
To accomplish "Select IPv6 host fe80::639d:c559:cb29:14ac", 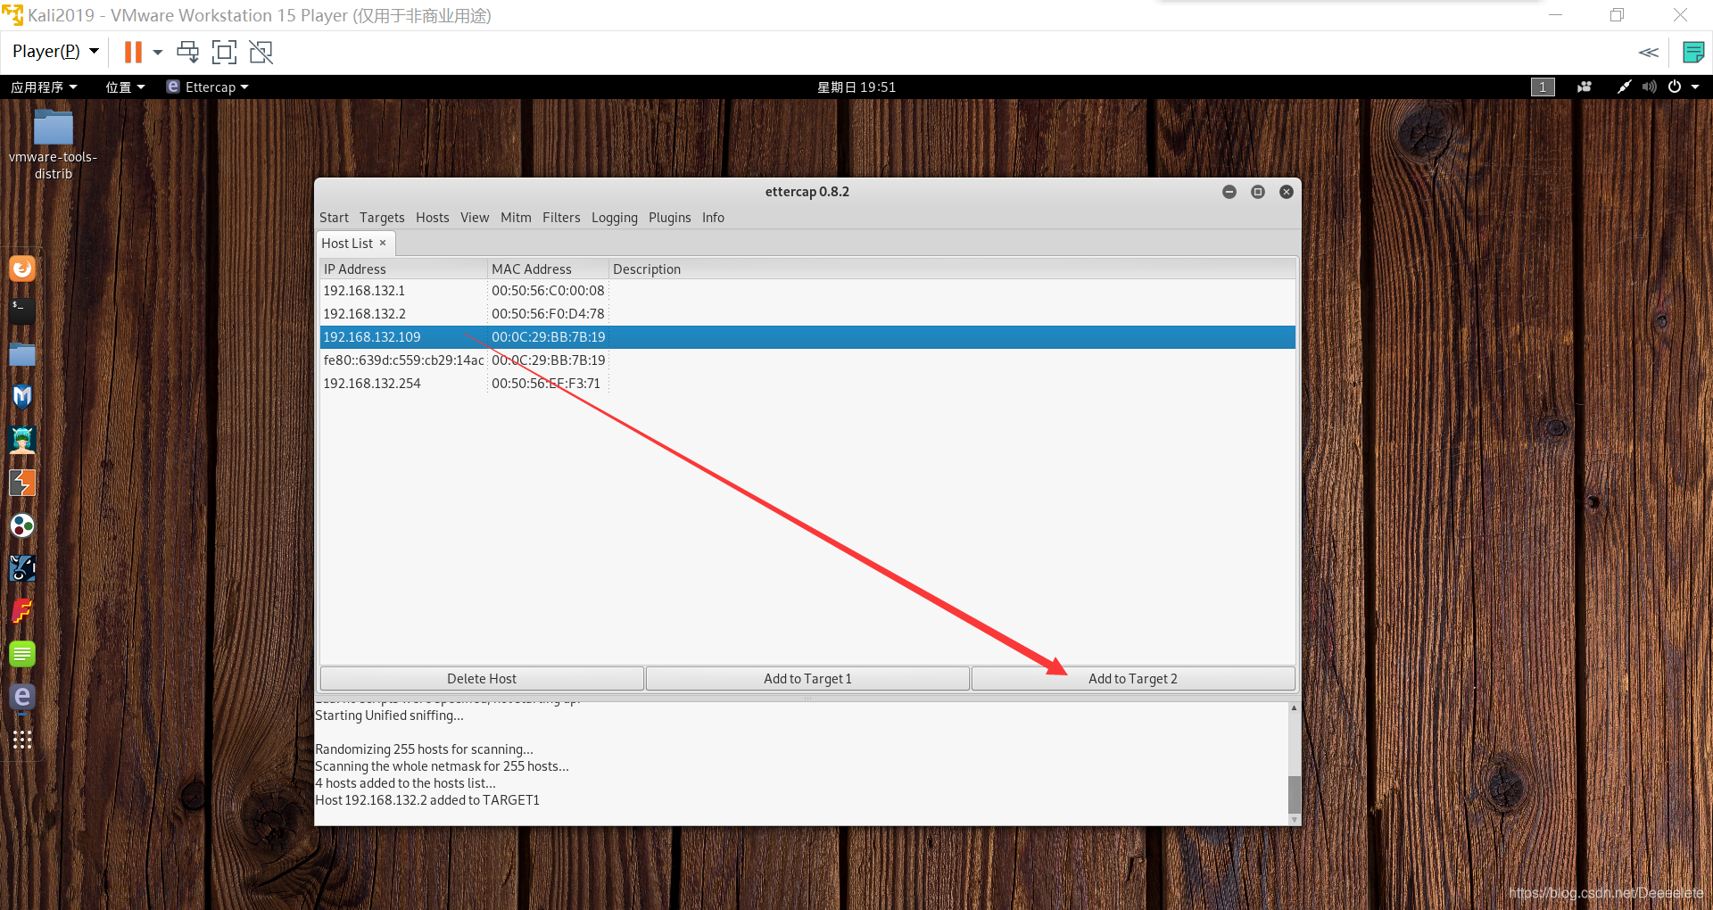I will [807, 360].
